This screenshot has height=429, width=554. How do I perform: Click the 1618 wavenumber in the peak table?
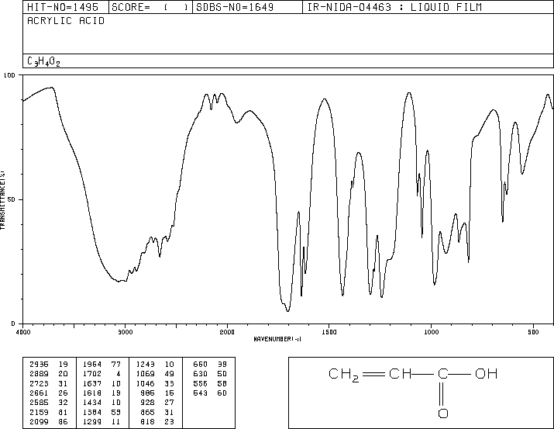coord(92,393)
